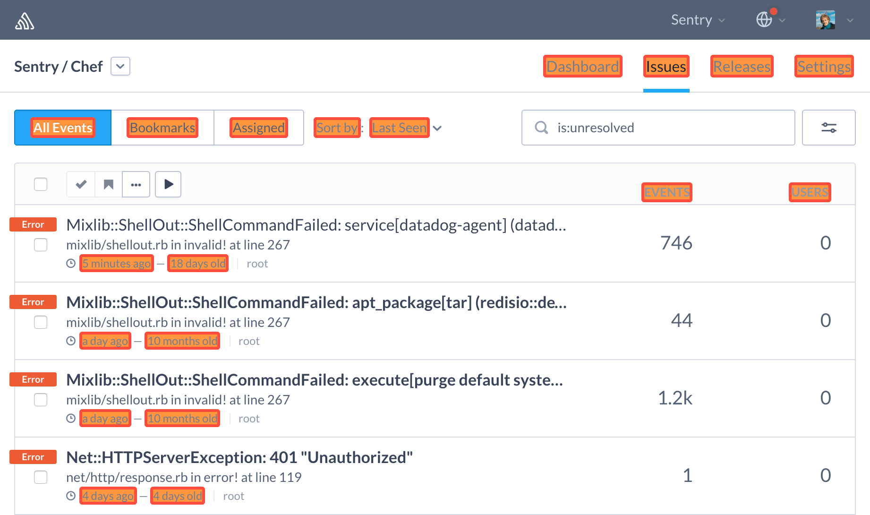The height and width of the screenshot is (515, 870).
Task: Check the 401 Unauthorized issue checkbox
Action: point(41,477)
